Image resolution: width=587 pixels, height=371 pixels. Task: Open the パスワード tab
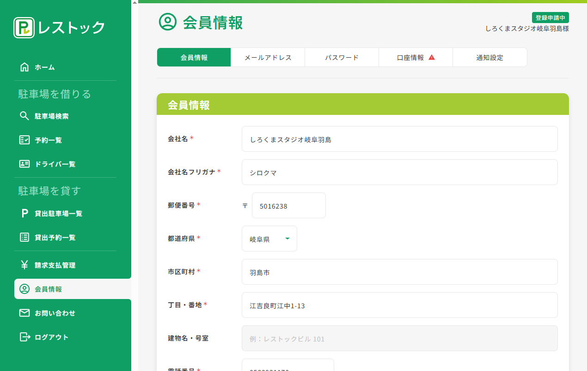click(342, 58)
